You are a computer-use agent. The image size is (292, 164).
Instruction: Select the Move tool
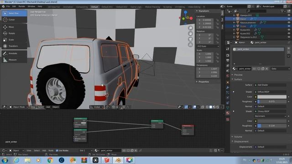click(x=14, y=27)
